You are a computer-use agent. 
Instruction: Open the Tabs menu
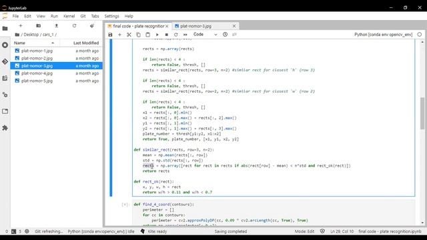(x=95, y=16)
